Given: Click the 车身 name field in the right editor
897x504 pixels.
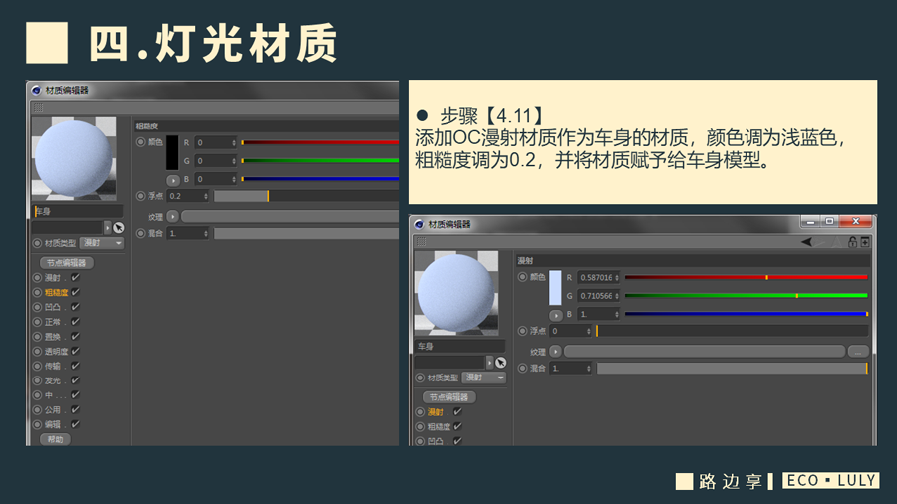Looking at the screenshot, I should pos(464,346).
